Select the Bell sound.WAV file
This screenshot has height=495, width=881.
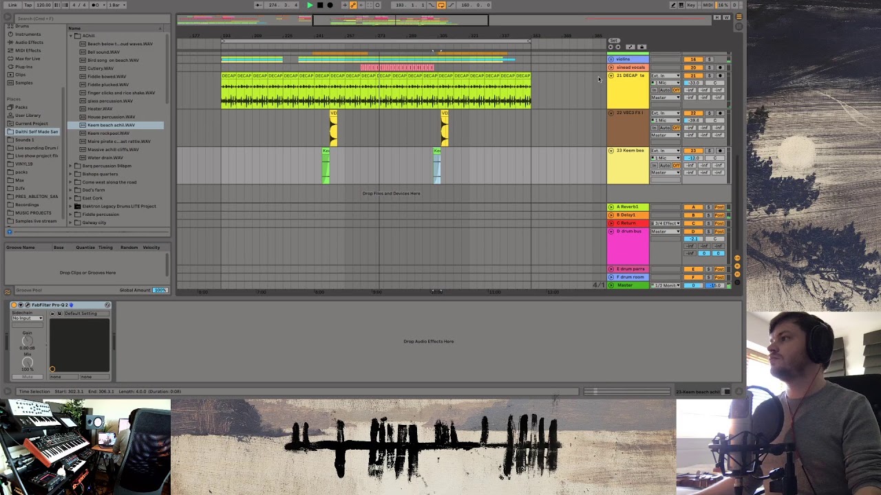point(103,52)
